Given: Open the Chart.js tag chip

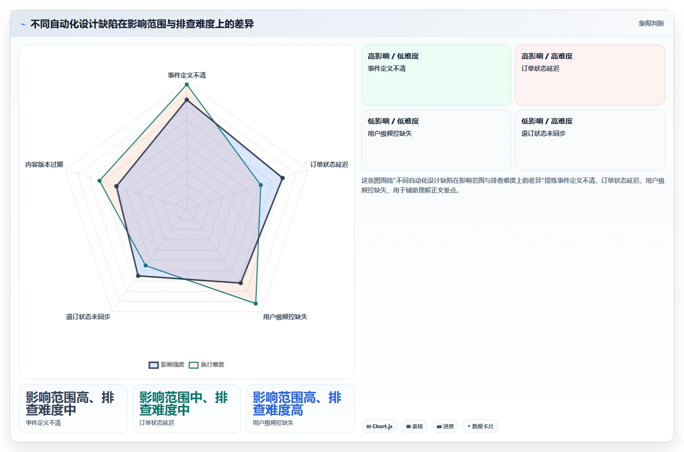Looking at the screenshot, I should [379, 426].
